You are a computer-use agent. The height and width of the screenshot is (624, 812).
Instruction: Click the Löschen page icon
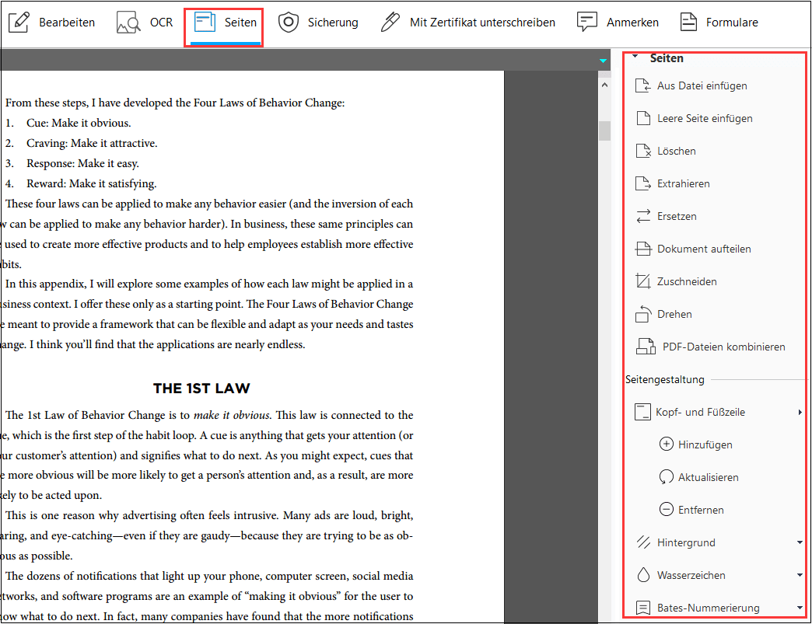click(643, 151)
